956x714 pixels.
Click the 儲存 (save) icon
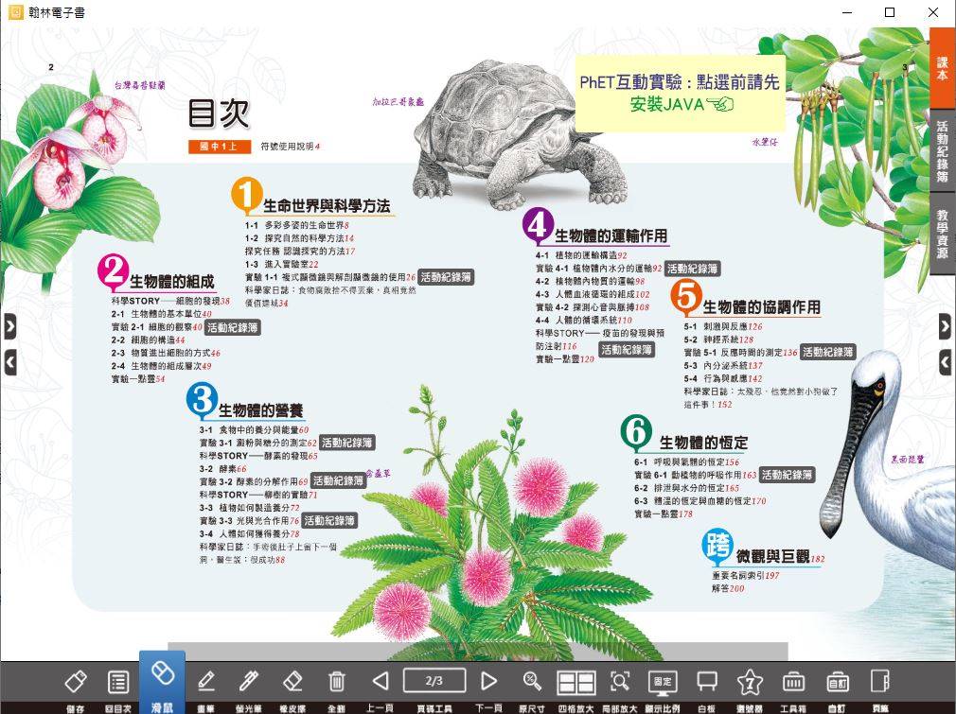[x=76, y=682]
